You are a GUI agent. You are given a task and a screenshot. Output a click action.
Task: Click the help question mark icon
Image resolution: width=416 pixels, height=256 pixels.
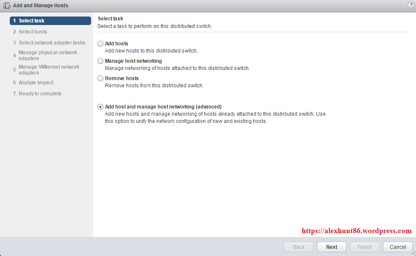pos(410,5)
